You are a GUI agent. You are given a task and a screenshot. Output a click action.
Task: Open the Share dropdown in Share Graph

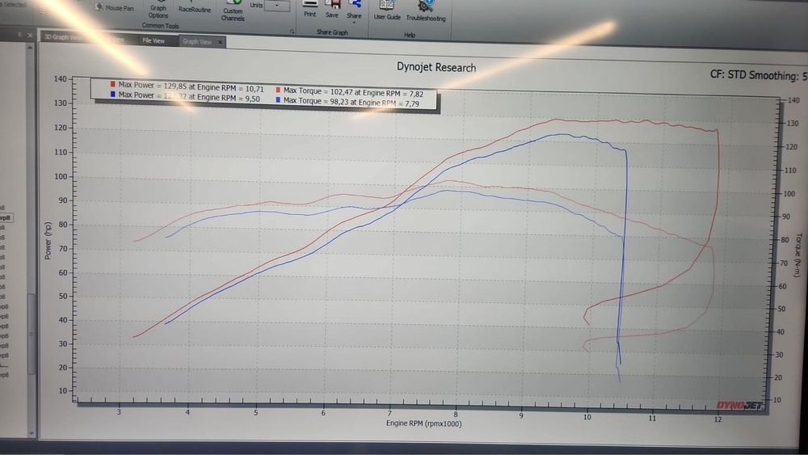pyautogui.click(x=354, y=11)
